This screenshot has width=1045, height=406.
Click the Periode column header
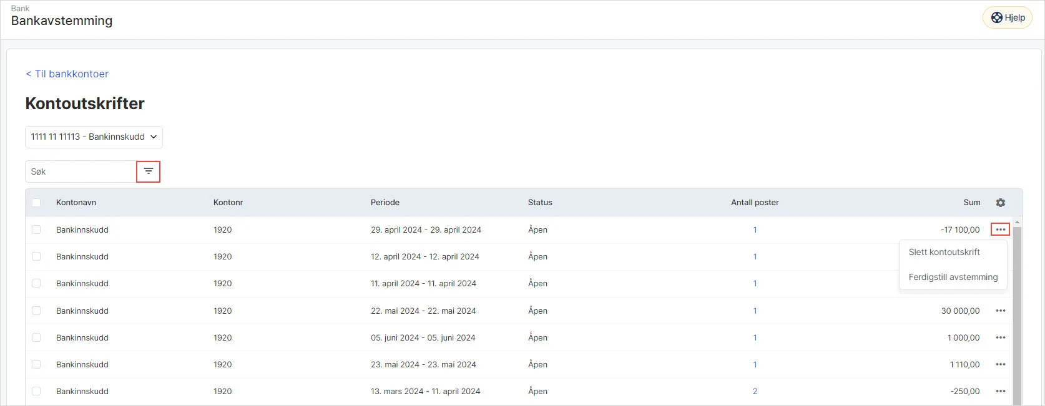(385, 203)
